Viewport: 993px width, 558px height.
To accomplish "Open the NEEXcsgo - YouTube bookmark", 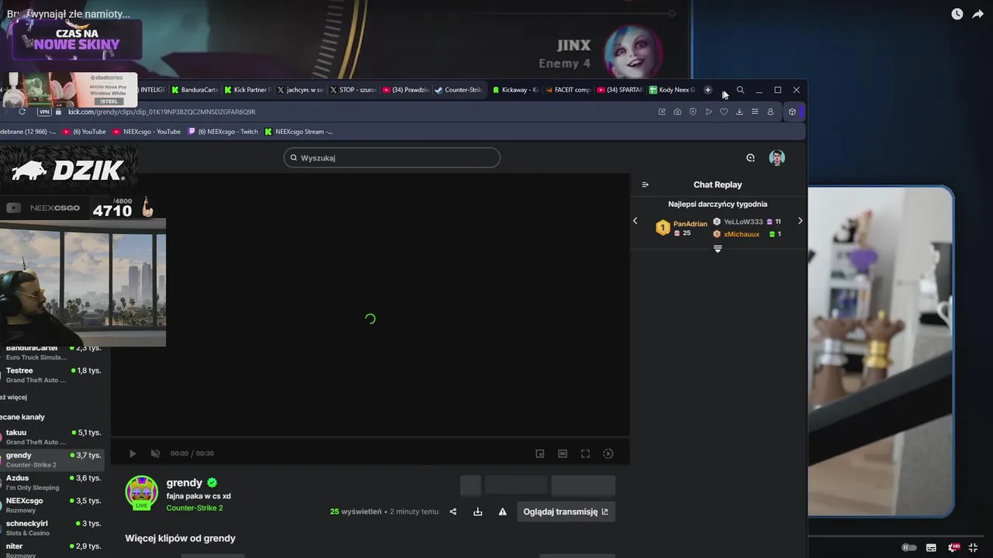I will (147, 132).
